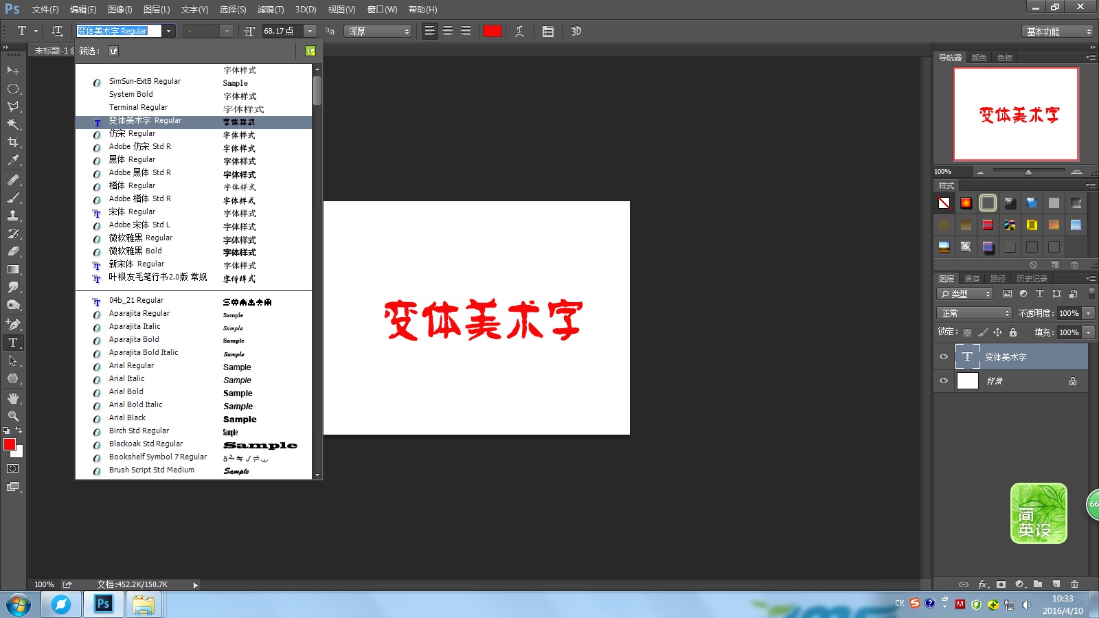The height and width of the screenshot is (618, 1099).
Task: Select the Hand tool
Action: (12, 398)
